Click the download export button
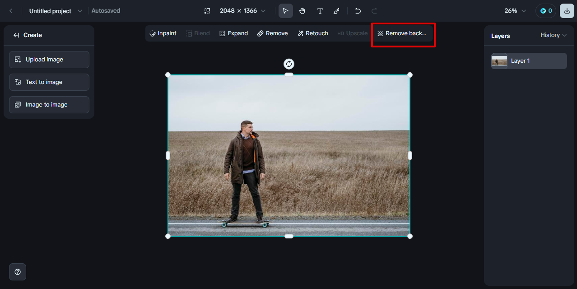 [567, 11]
